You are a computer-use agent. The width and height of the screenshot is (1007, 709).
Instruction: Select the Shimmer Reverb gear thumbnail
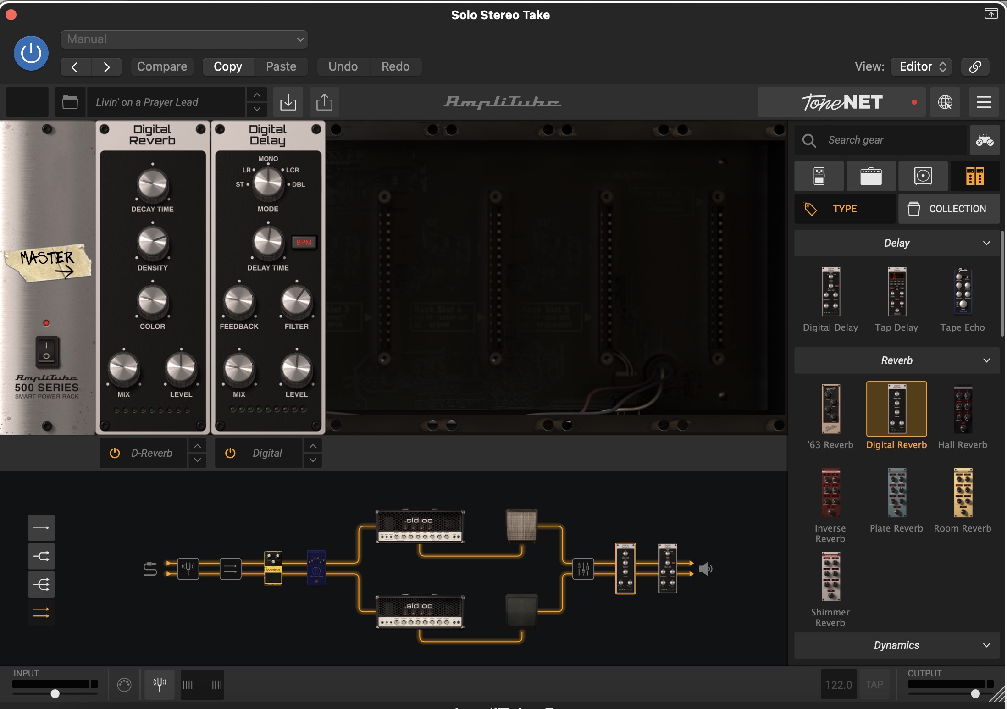830,576
